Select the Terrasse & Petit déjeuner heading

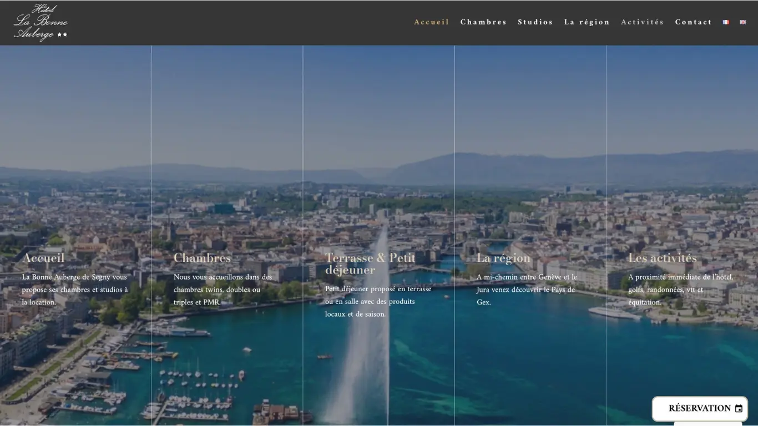370,263
